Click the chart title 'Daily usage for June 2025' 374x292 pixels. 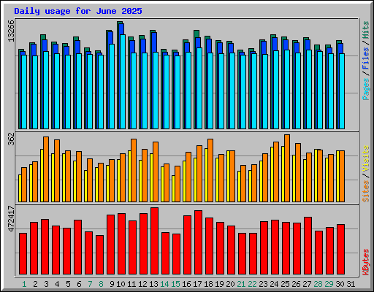(x=78, y=11)
